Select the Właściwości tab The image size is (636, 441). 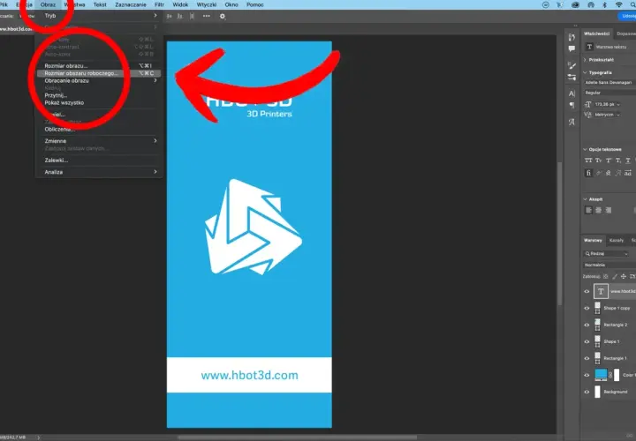(x=596, y=34)
